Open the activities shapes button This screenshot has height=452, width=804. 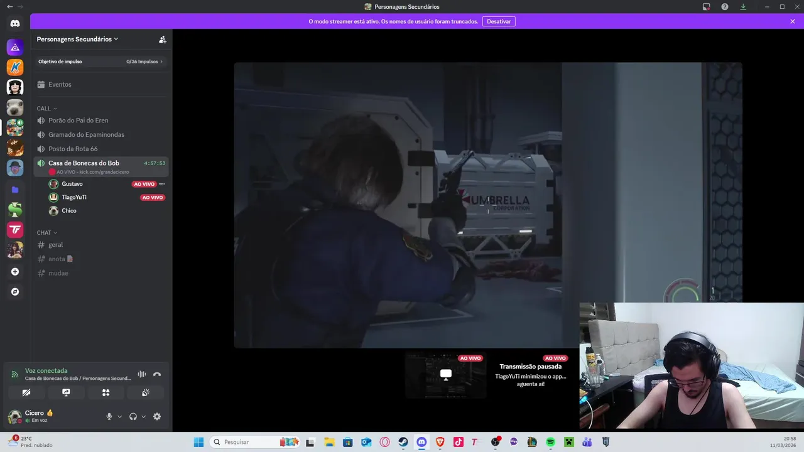[106, 392]
